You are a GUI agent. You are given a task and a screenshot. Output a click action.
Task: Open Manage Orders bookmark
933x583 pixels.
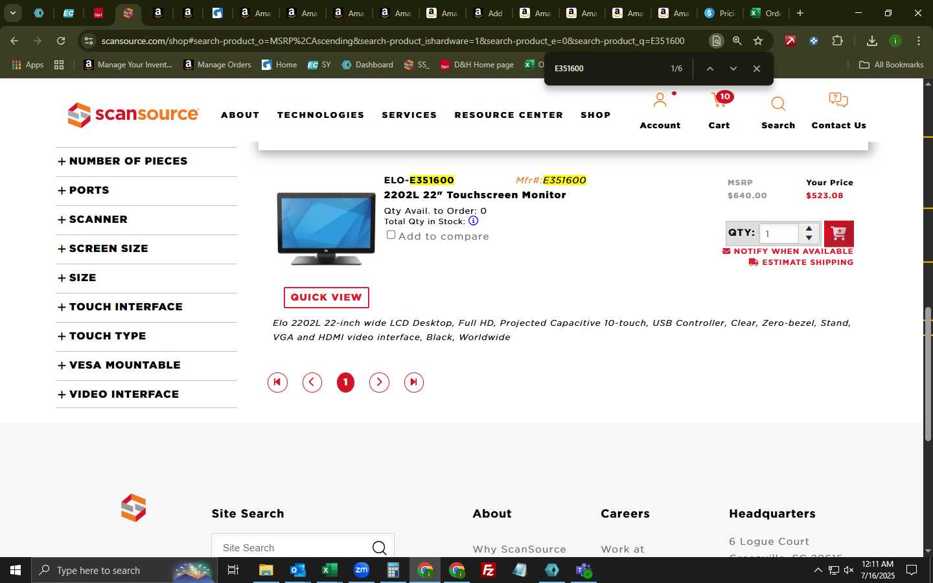click(218, 65)
